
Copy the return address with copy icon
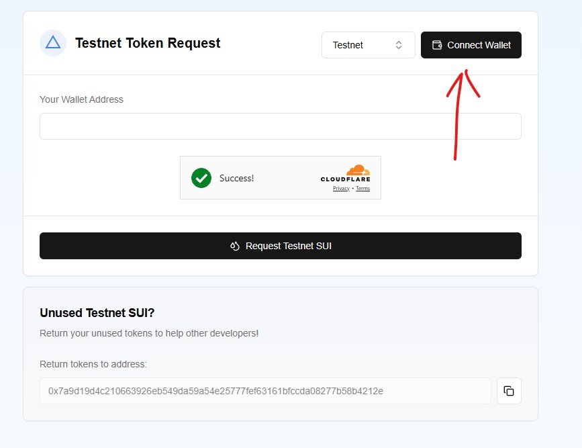point(509,391)
